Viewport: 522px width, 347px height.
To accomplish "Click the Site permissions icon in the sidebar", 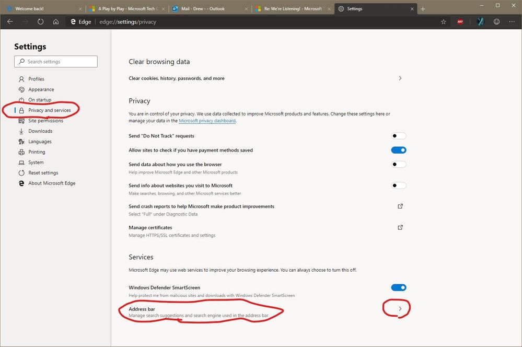I will click(21, 121).
